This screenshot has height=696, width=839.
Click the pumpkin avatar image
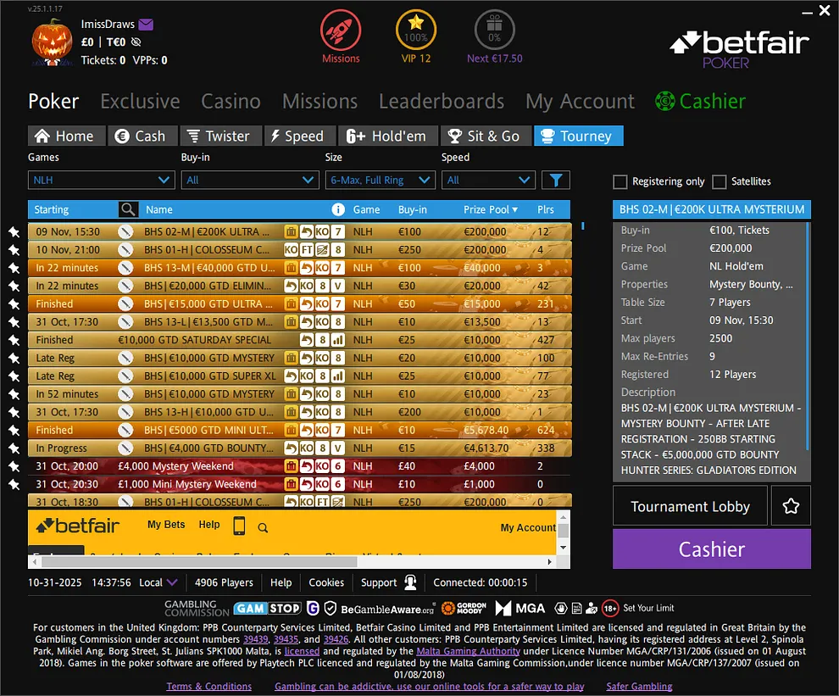[51, 38]
